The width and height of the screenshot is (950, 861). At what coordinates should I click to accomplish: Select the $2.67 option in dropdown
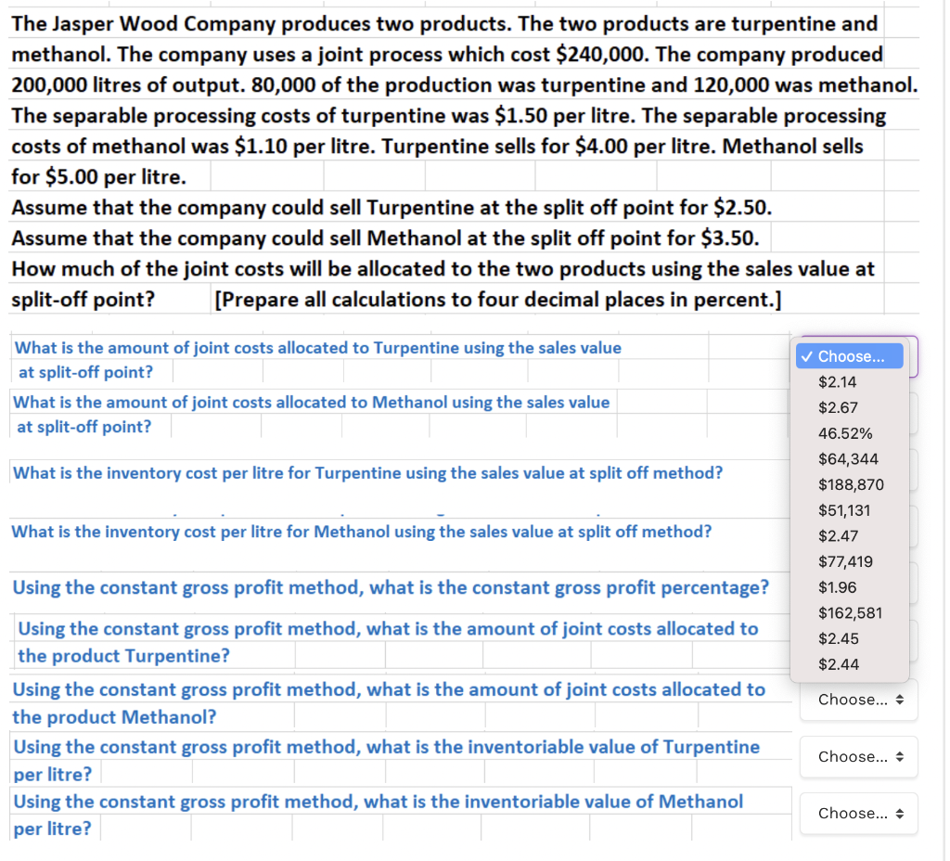(x=852, y=409)
